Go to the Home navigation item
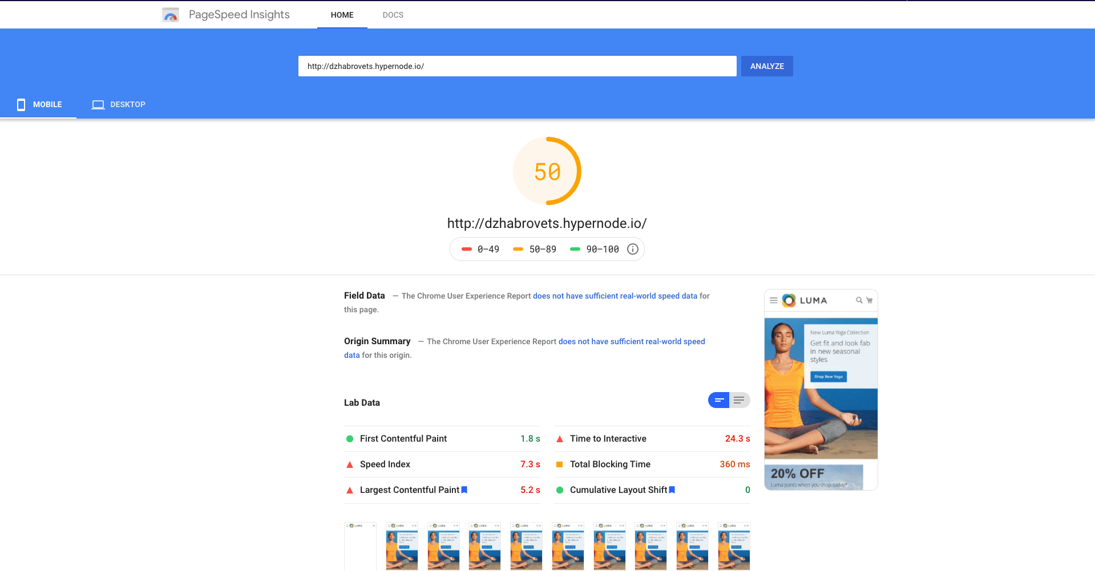Screen dimensions: 1095x571 [x=342, y=15]
